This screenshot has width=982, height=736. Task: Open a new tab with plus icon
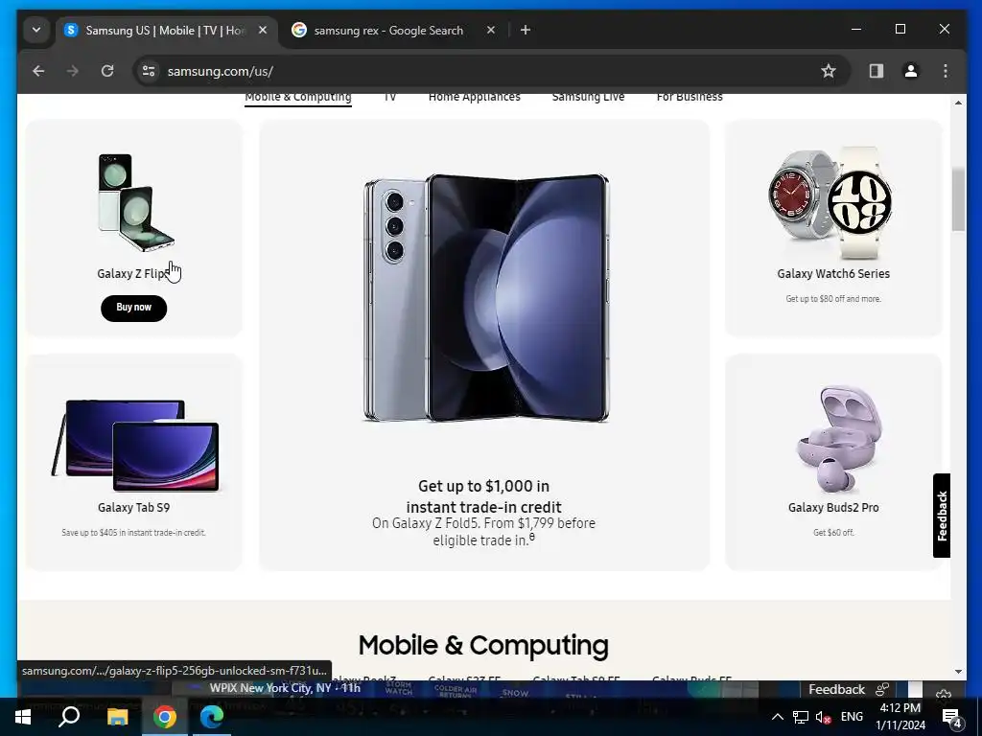click(526, 30)
